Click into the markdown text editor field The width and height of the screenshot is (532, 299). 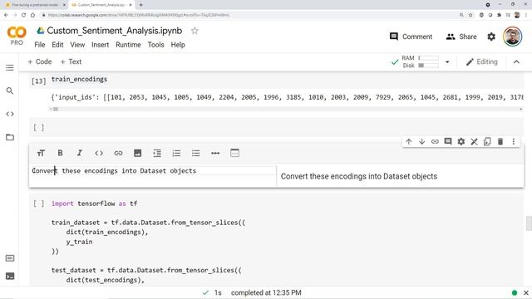(153, 171)
